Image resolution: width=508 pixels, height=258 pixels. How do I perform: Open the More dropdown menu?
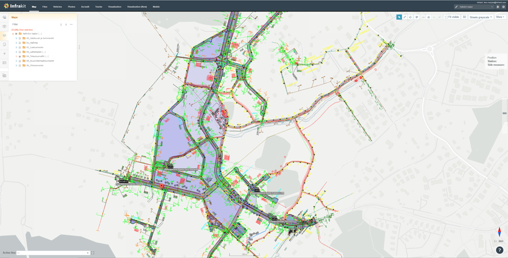click(500, 17)
